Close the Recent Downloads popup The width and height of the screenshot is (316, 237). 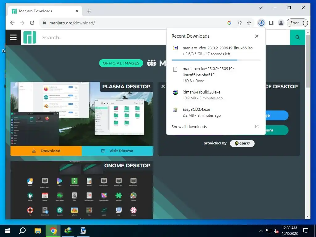pos(256,36)
